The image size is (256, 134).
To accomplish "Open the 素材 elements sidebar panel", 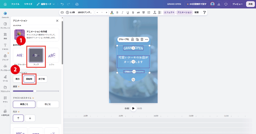I will click(x=5, y=36).
